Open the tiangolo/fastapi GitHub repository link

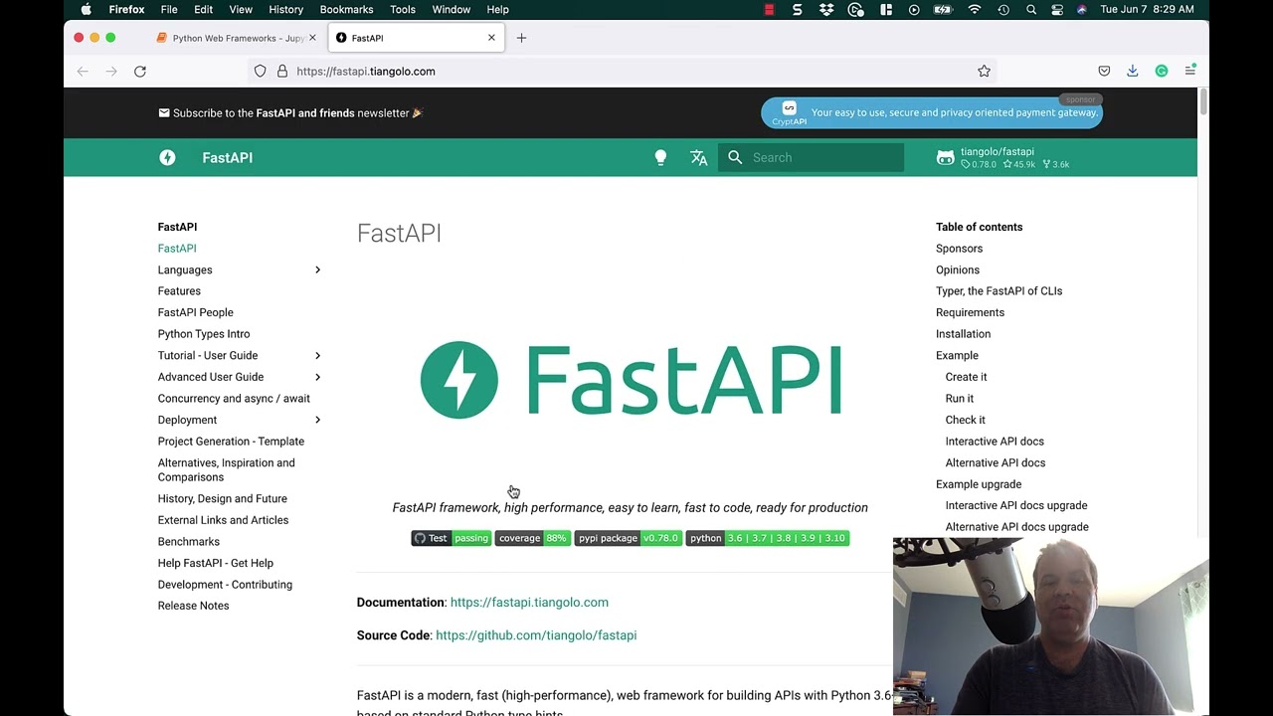click(x=1004, y=157)
